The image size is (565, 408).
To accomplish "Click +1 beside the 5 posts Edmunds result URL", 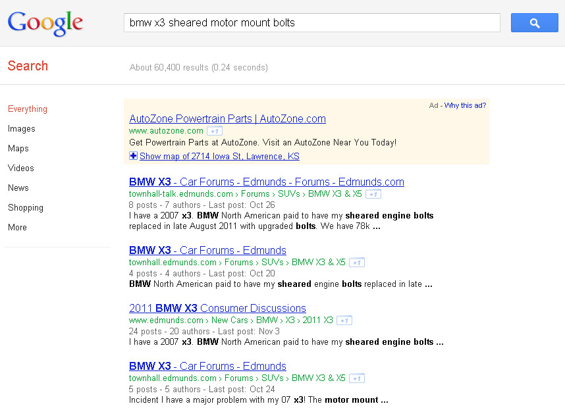I will pos(357,378).
